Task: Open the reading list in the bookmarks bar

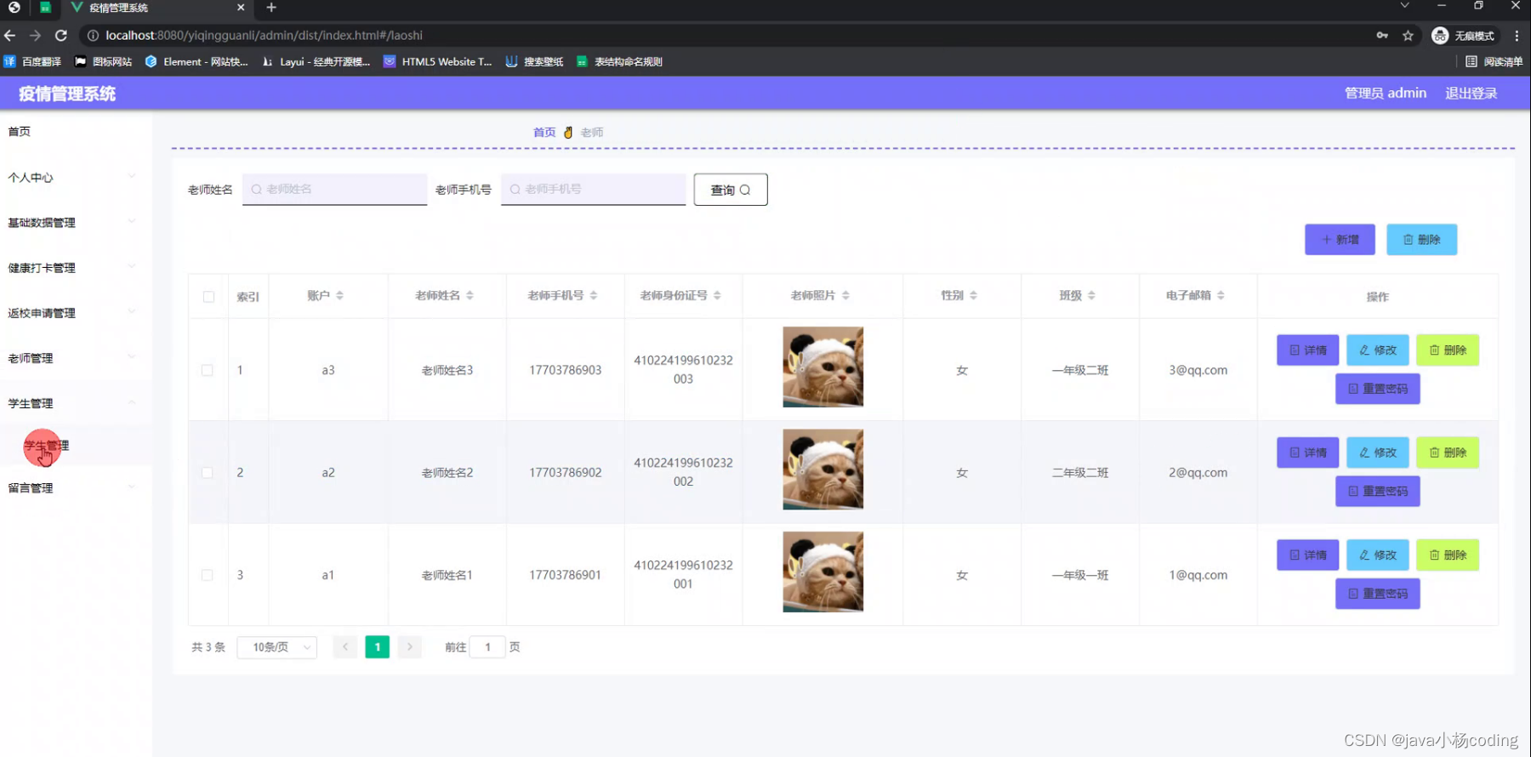Action: pyautogui.click(x=1494, y=62)
